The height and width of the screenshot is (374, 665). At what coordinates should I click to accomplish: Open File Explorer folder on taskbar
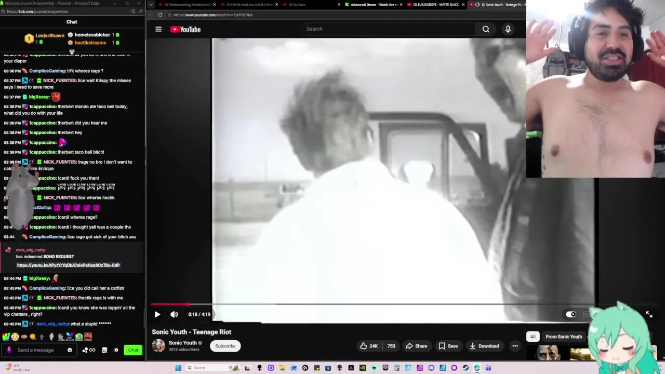[283, 368]
